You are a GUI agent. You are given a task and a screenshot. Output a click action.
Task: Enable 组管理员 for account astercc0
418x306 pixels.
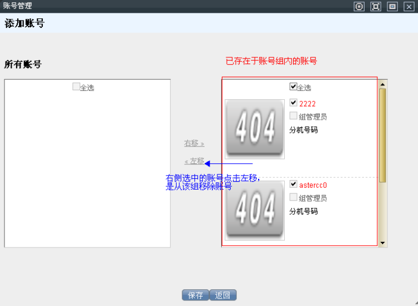tap(293, 197)
